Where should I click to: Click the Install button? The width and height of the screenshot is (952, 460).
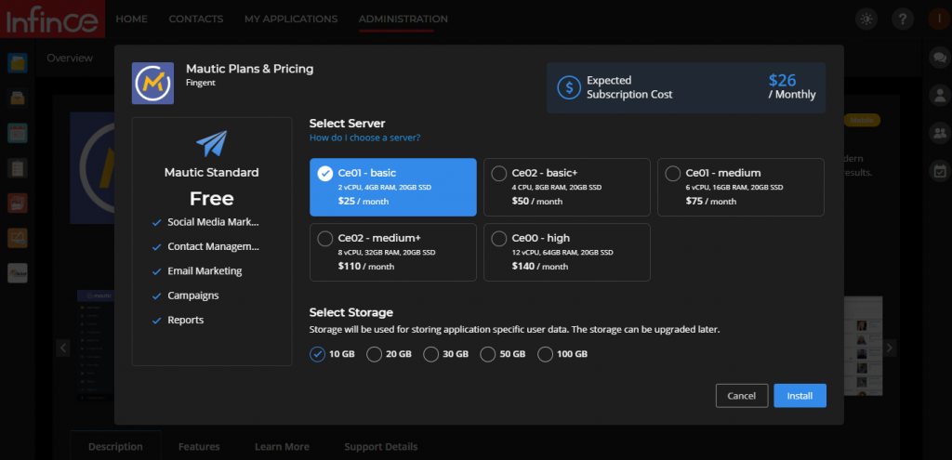[800, 396]
